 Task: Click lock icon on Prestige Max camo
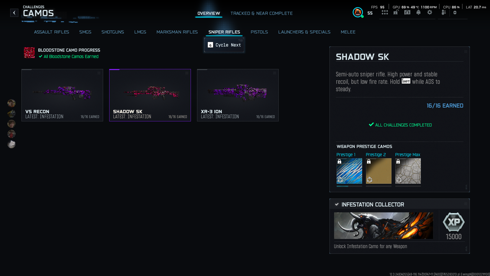(398, 162)
